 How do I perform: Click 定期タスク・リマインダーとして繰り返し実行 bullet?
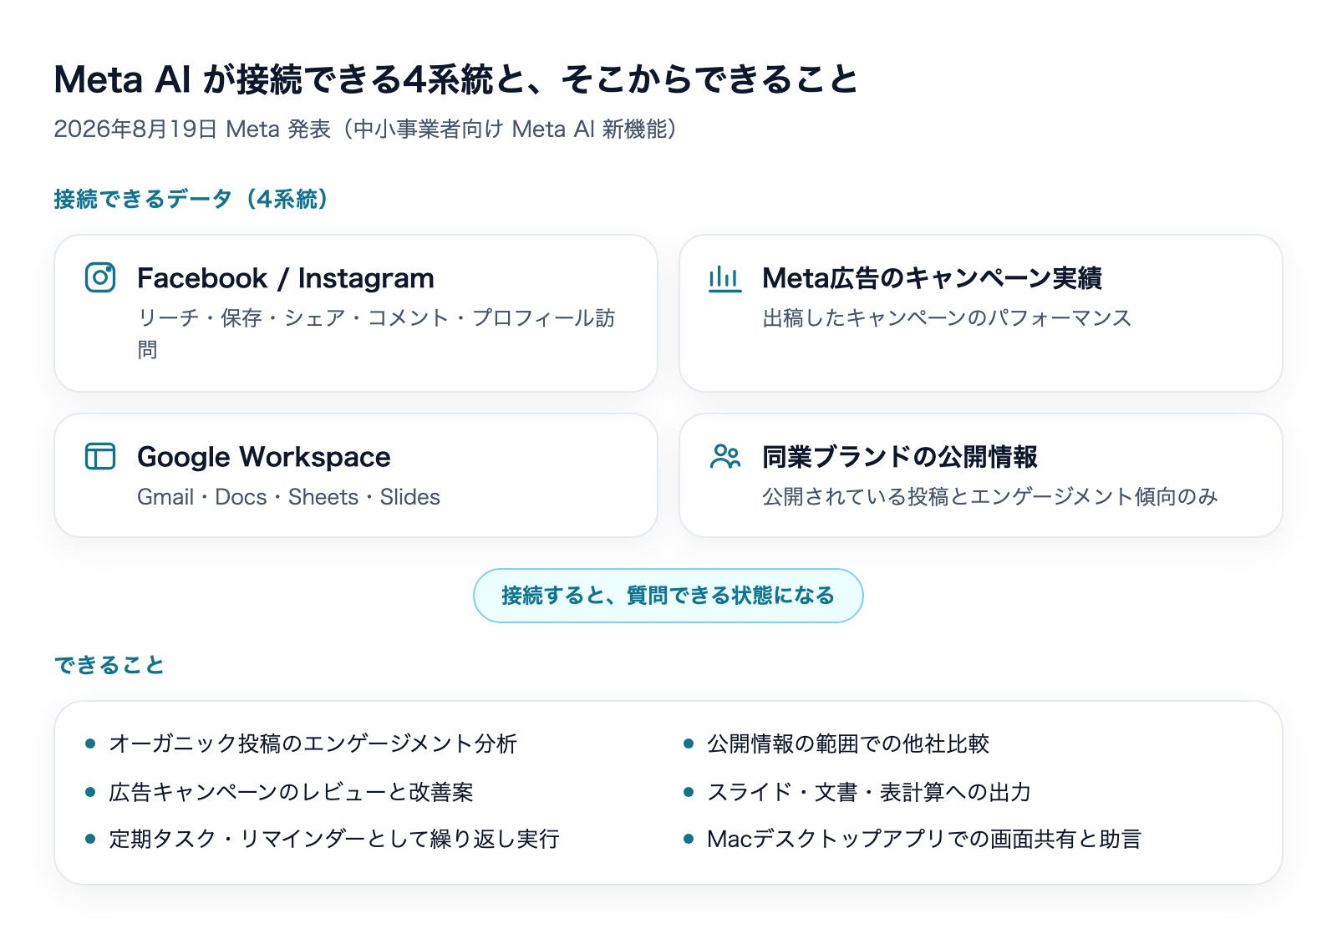coord(334,839)
